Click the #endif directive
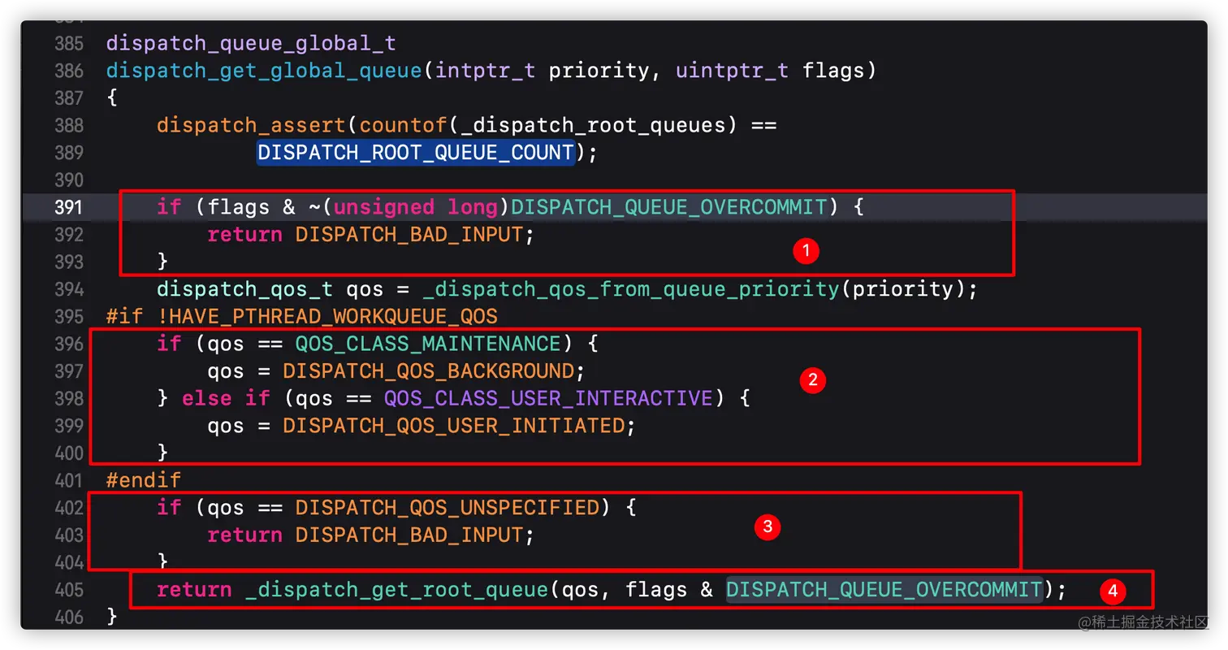The image size is (1228, 650). (144, 480)
